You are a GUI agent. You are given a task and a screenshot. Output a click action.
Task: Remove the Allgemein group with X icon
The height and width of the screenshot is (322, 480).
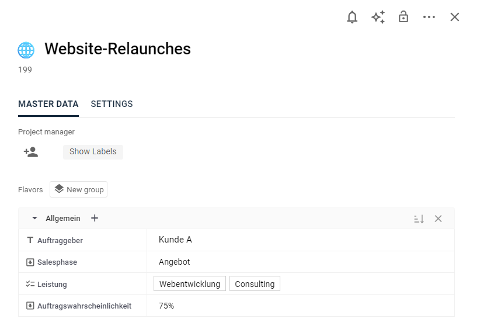coord(438,219)
